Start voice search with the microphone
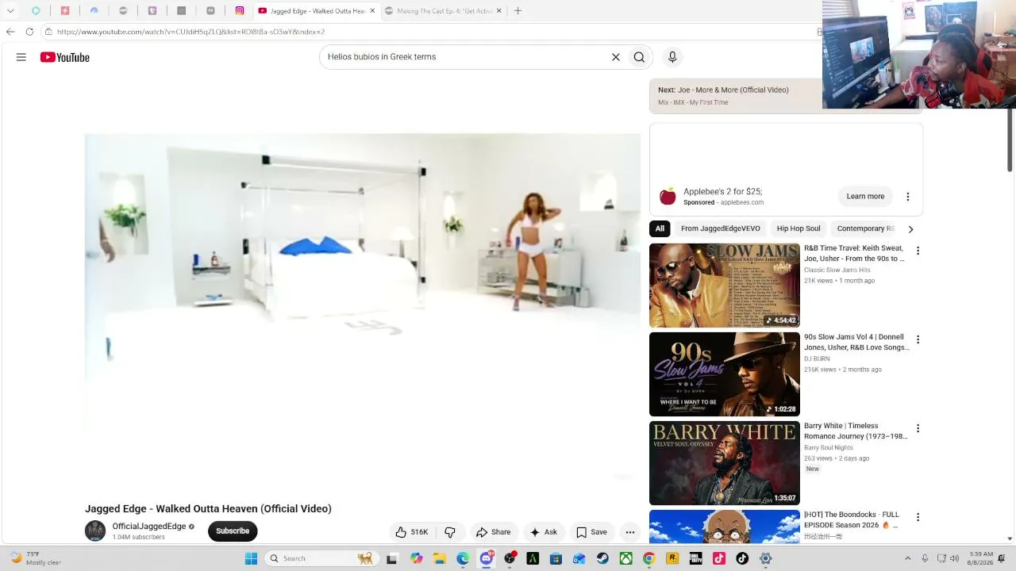 (672, 57)
